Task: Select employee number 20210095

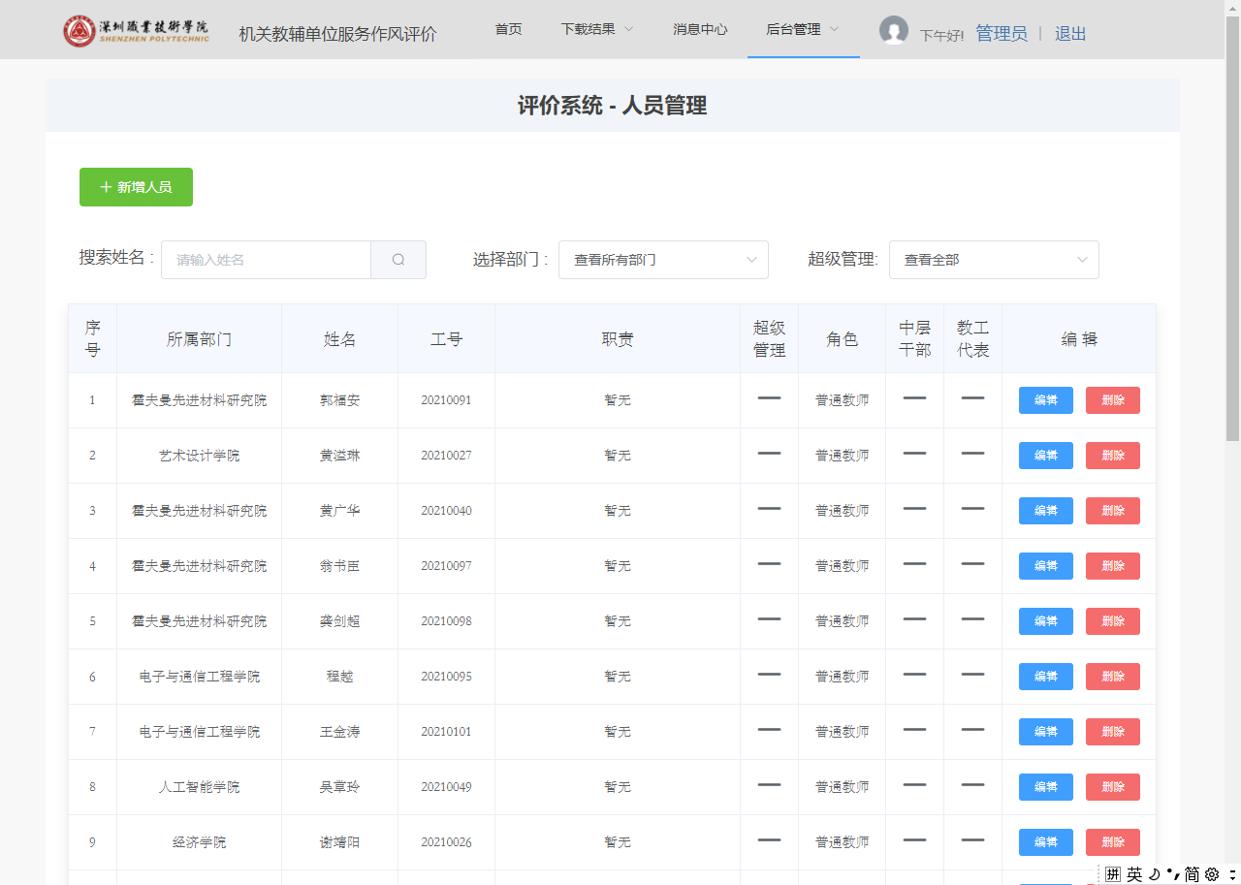Action: (446, 677)
